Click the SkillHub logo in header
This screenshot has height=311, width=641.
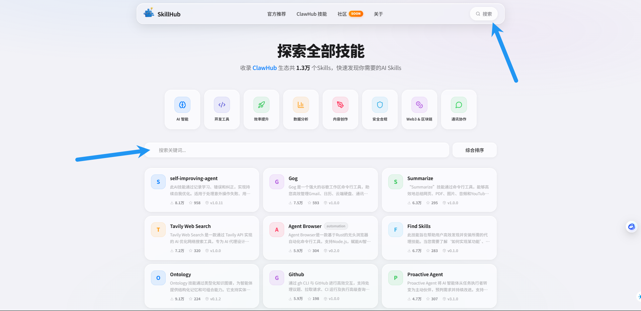[162, 14]
